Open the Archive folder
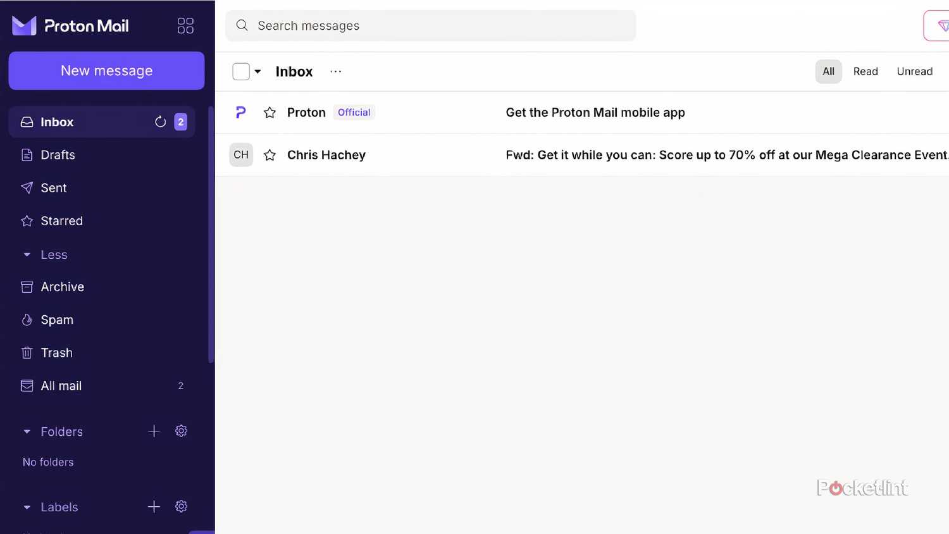Image resolution: width=949 pixels, height=534 pixels. [x=62, y=287]
